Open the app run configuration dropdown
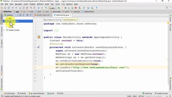 [53, 8]
